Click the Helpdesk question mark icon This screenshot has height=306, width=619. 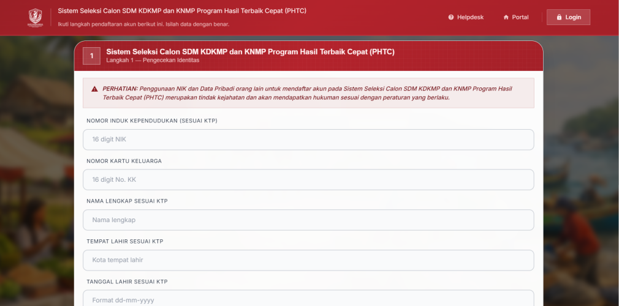451,17
